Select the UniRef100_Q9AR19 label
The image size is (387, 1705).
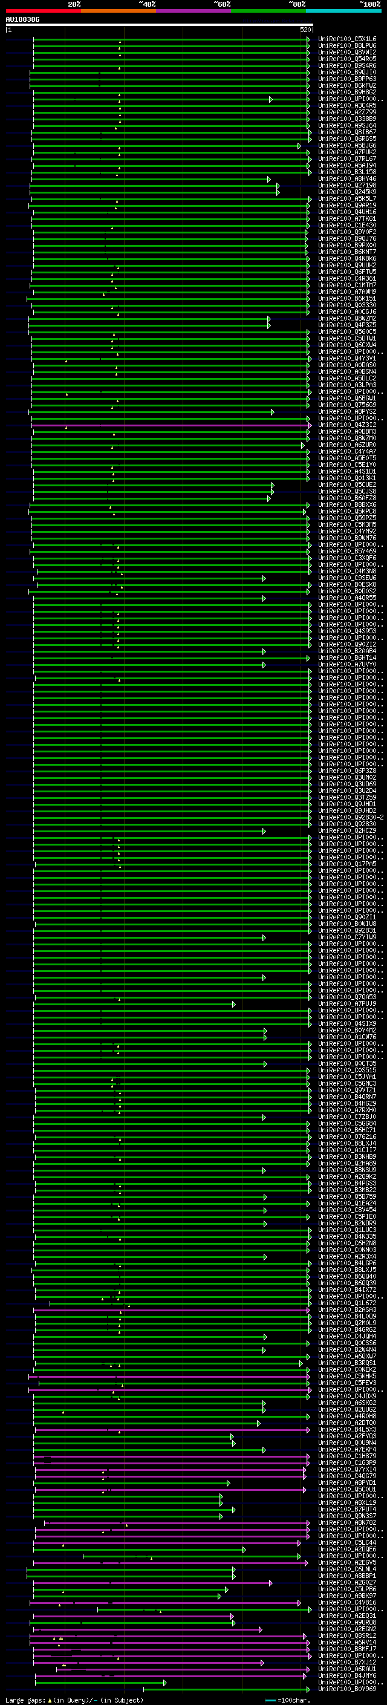[347, 205]
